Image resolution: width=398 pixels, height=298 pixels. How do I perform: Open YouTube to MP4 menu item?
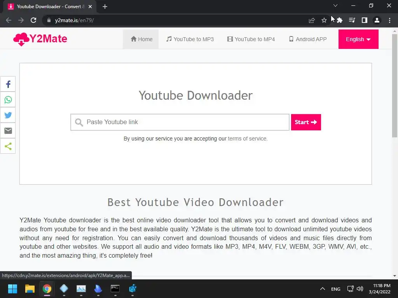[x=251, y=39]
